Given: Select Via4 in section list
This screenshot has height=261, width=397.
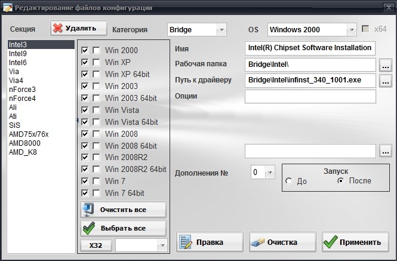Looking at the screenshot, I should [x=41, y=80].
